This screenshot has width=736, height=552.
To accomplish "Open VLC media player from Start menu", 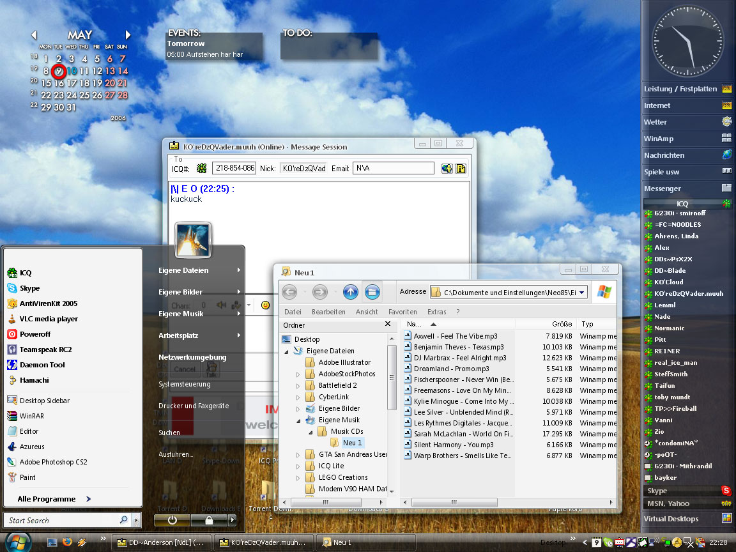I will pos(49,319).
